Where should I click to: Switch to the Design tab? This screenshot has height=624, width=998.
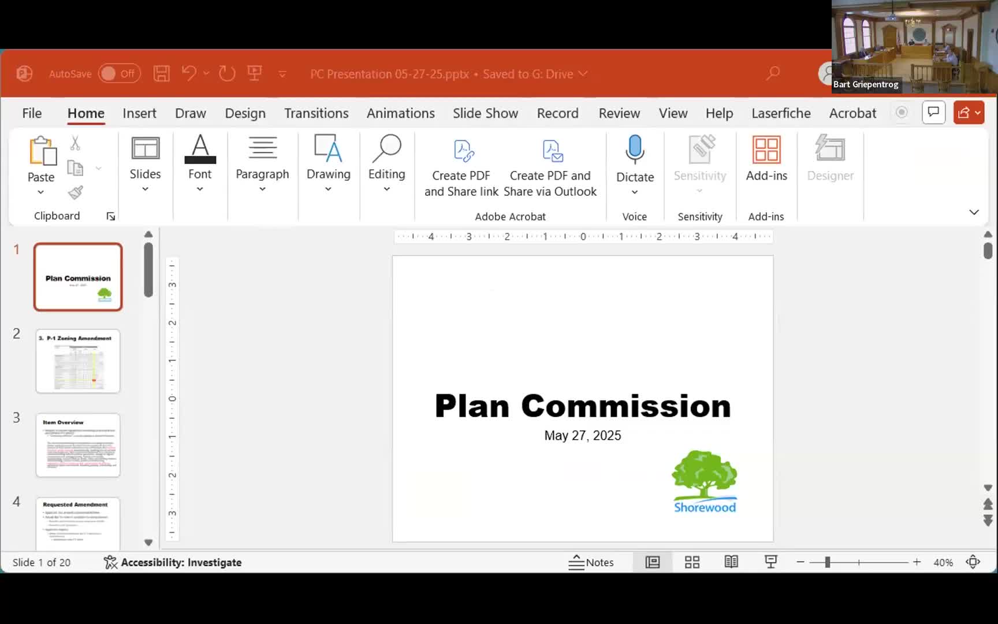[x=245, y=113]
